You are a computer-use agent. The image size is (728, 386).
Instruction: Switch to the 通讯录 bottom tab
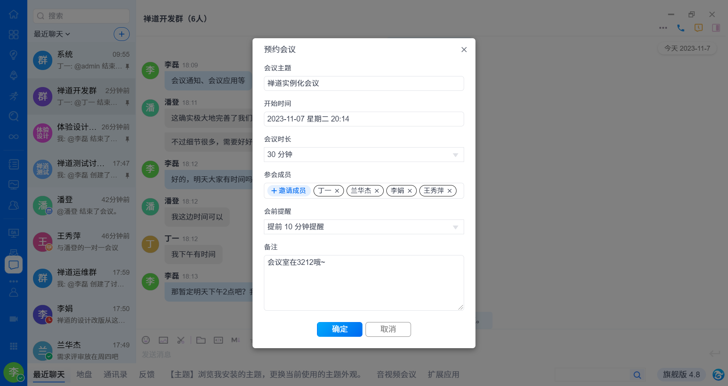(115, 375)
